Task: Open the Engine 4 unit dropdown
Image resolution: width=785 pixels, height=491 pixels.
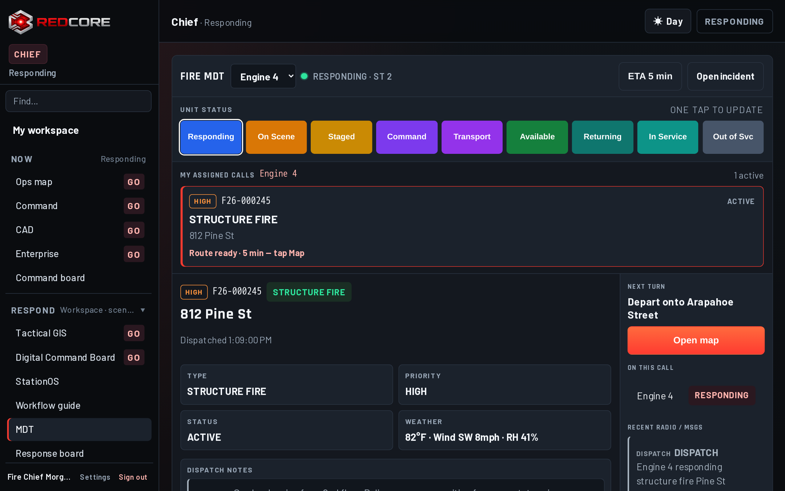Action: point(263,76)
